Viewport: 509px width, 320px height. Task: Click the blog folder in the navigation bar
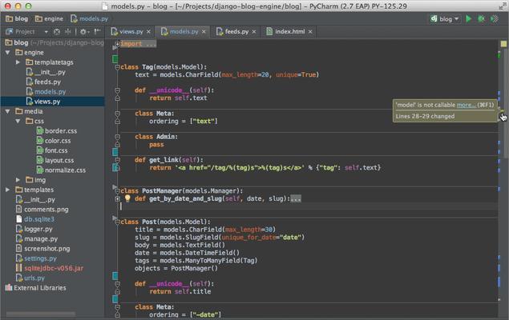pos(17,18)
